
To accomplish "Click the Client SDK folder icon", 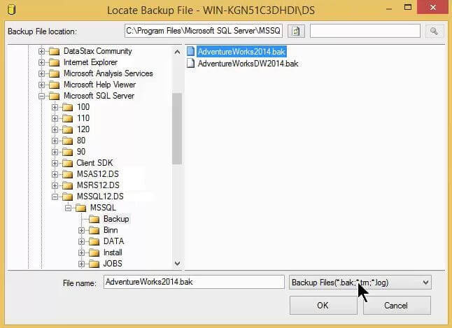I will (x=67, y=164).
